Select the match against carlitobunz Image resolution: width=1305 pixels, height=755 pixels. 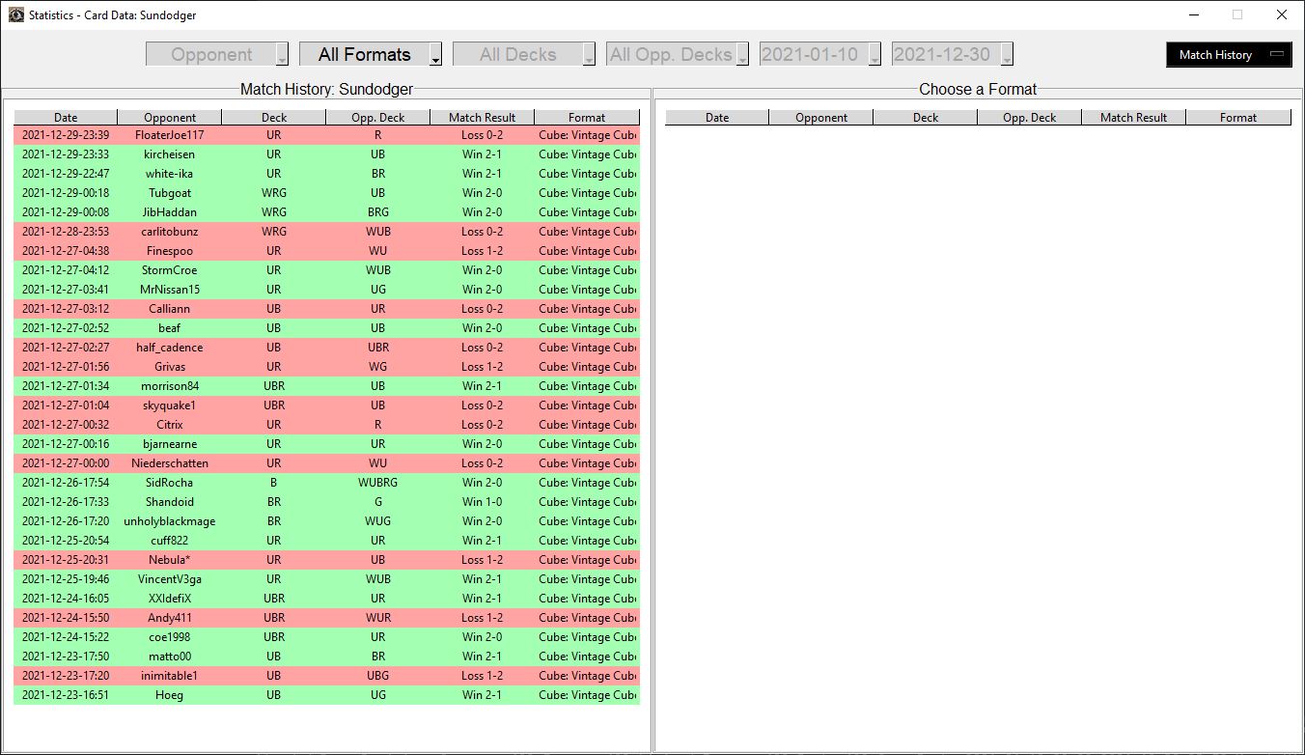326,232
